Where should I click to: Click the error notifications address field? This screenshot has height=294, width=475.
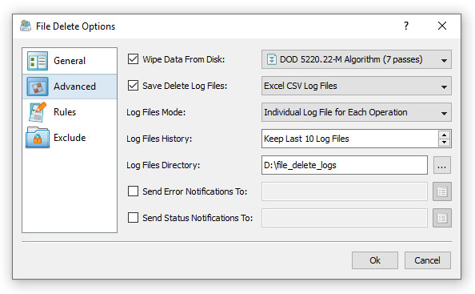[x=345, y=191]
